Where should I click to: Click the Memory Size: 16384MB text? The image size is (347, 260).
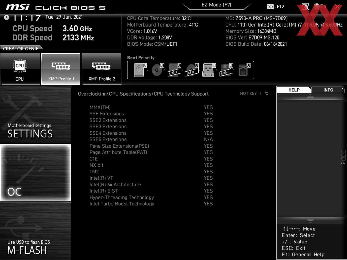tap(251, 31)
